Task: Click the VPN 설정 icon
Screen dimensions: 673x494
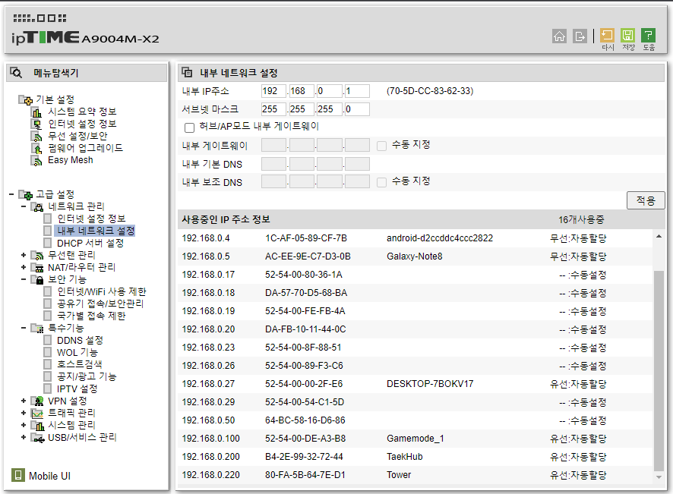Action: [x=37, y=401]
